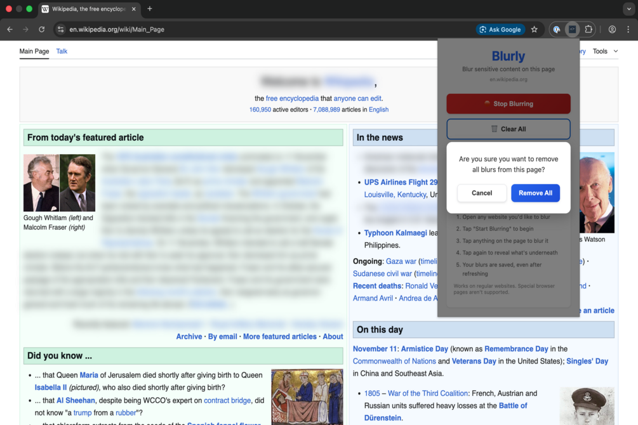This screenshot has height=425, width=638.
Task: Reload the Wikipedia page
Action: 41,29
